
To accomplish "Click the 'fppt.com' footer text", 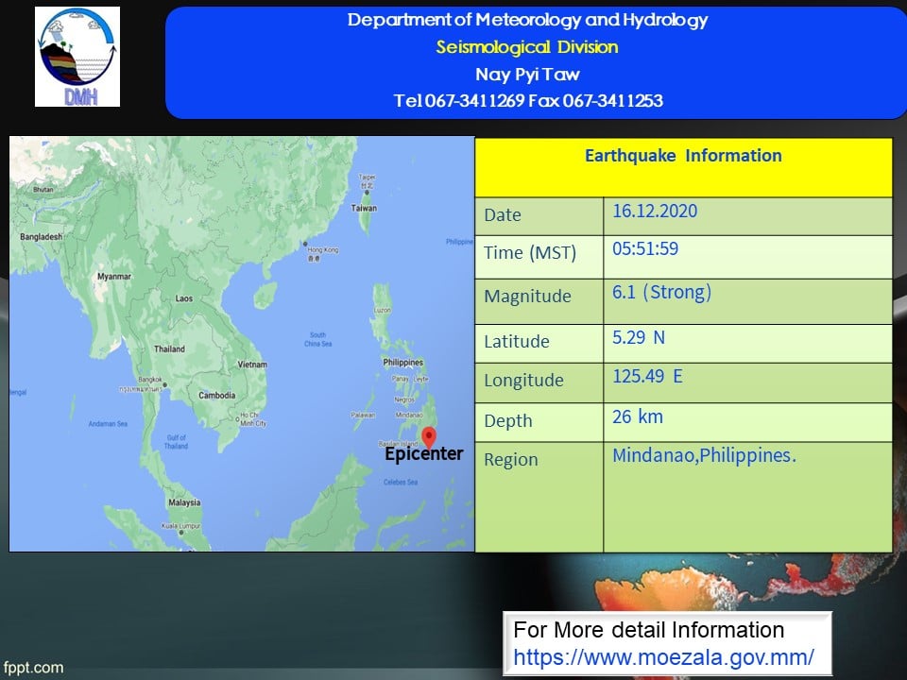I will (33, 668).
